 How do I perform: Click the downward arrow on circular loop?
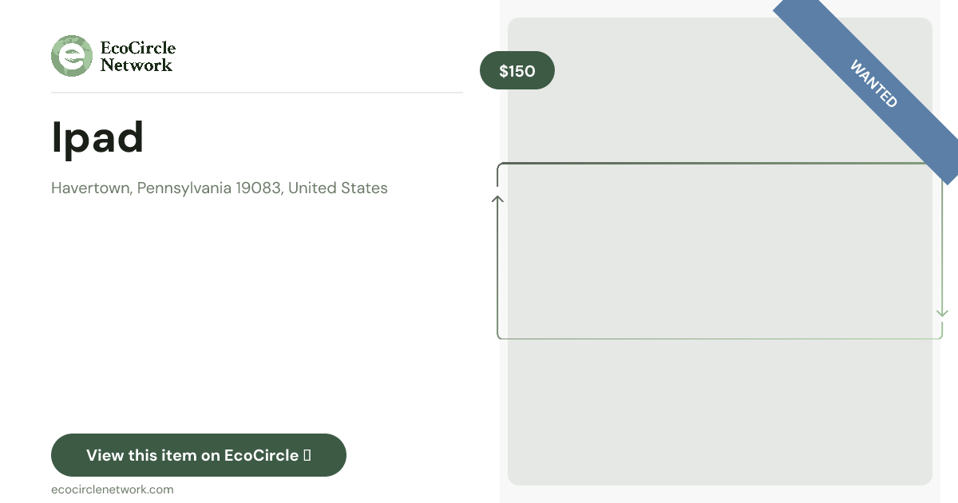(942, 312)
